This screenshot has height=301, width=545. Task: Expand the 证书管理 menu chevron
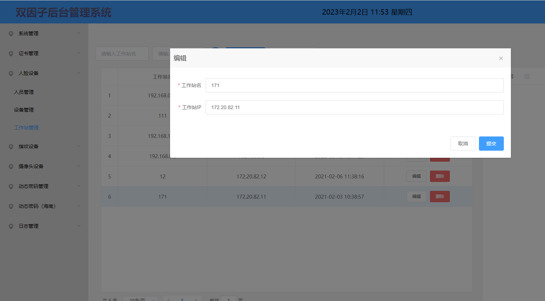click(79, 53)
